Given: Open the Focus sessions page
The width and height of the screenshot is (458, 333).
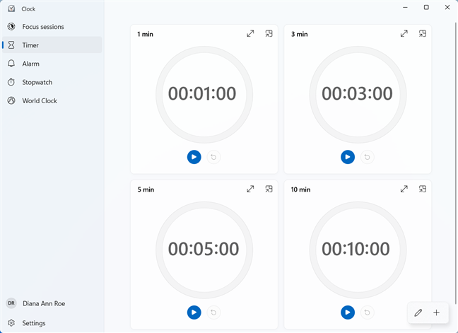Looking at the screenshot, I should coord(42,27).
